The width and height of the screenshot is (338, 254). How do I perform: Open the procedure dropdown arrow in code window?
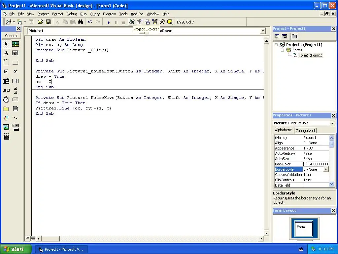(x=263, y=31)
